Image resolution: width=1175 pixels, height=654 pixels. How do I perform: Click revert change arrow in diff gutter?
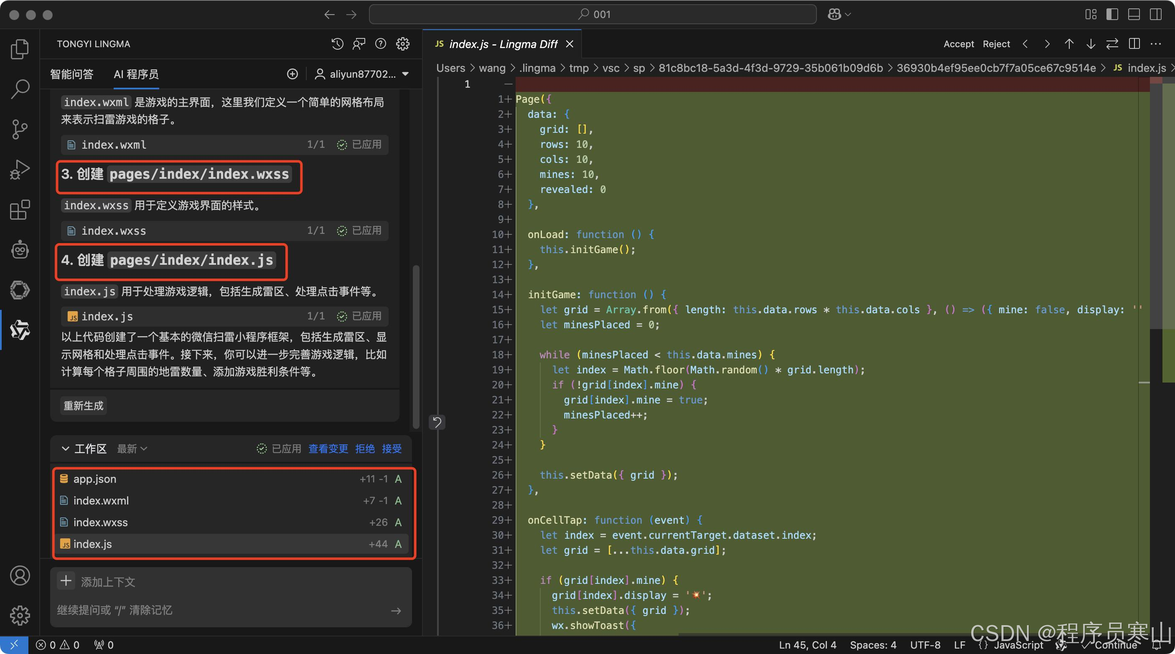click(437, 423)
